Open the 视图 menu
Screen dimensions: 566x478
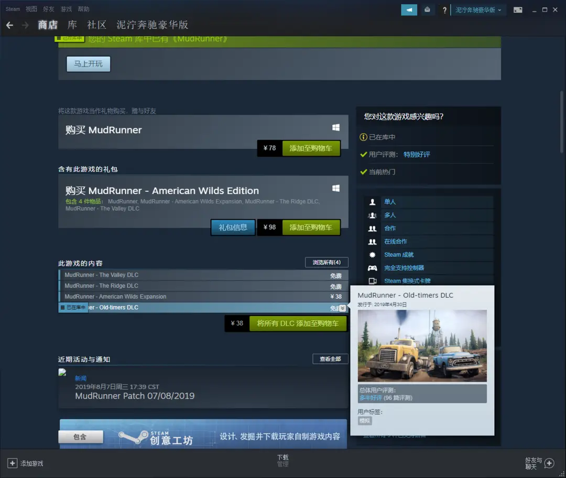[x=31, y=9]
